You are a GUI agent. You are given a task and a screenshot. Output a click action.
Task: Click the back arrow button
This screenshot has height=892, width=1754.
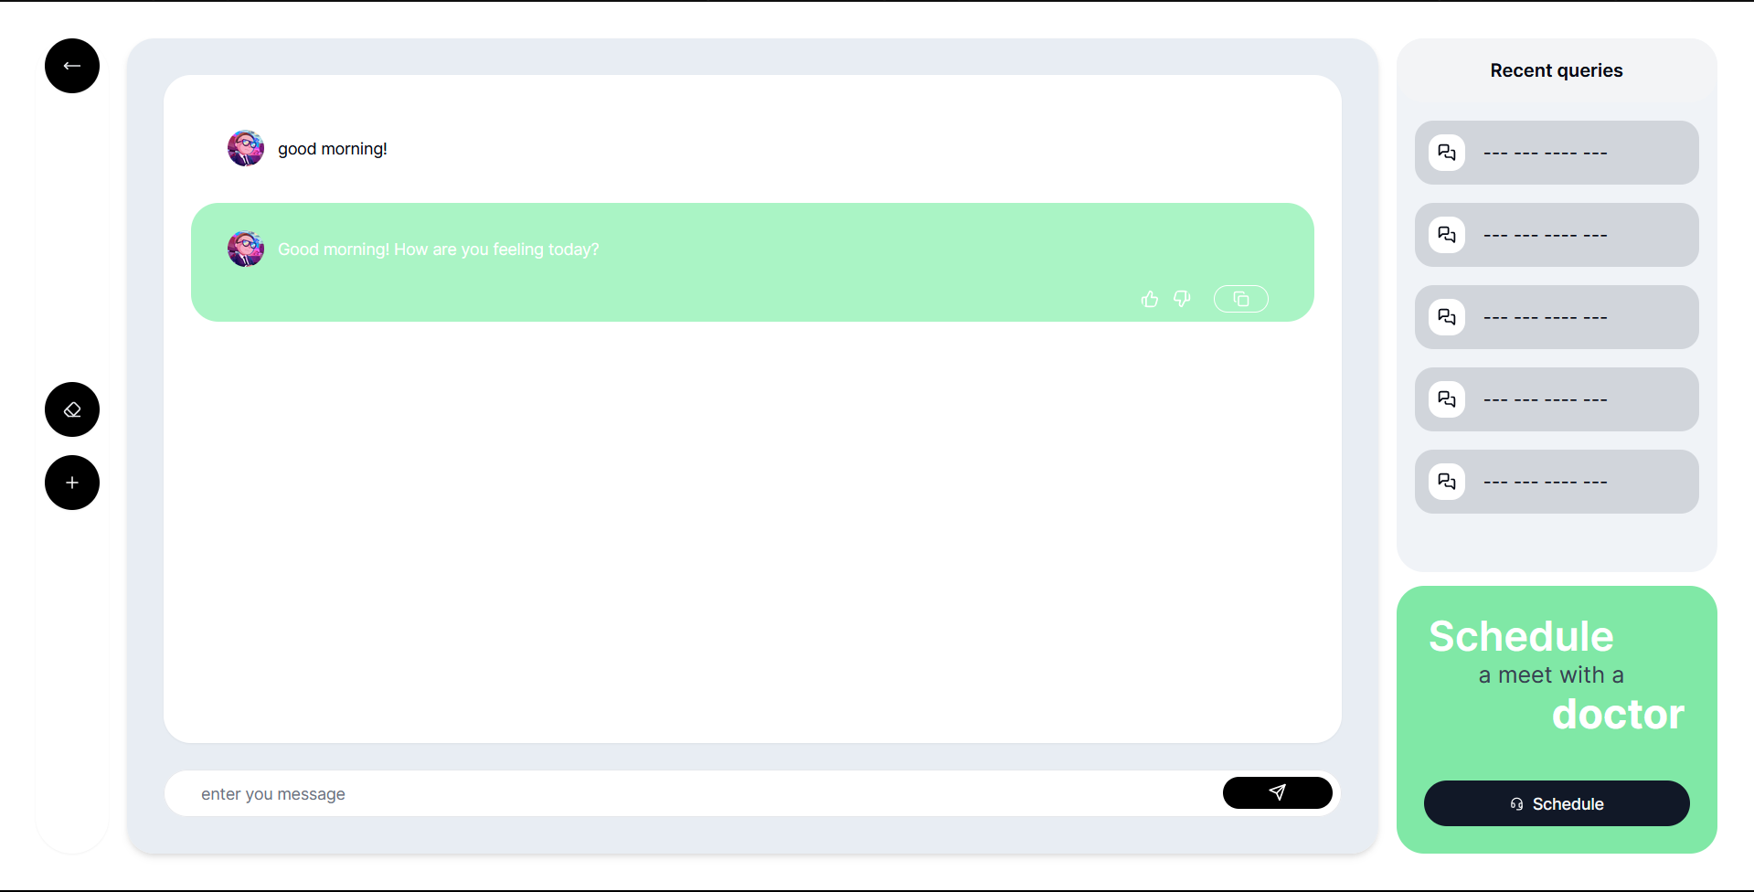pyautogui.click(x=72, y=66)
